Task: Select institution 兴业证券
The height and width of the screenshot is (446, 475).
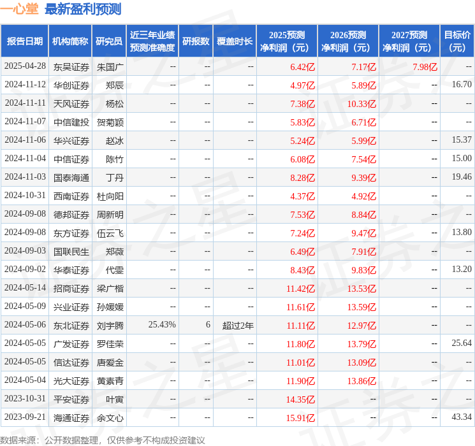Action: click(x=71, y=307)
